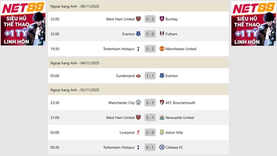Click the Burnley club crest icon
This screenshot has width=277, height=156.
(162, 19)
